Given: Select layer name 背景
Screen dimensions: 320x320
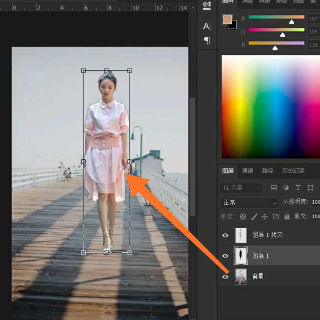Looking at the screenshot, I should [258, 276].
